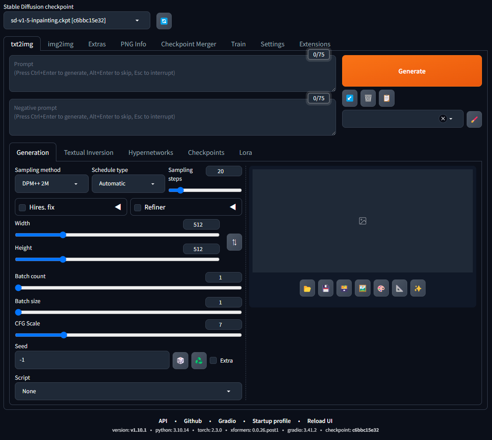492x440 pixels.
Task: Click the Height value box 512
Action: [201, 249]
